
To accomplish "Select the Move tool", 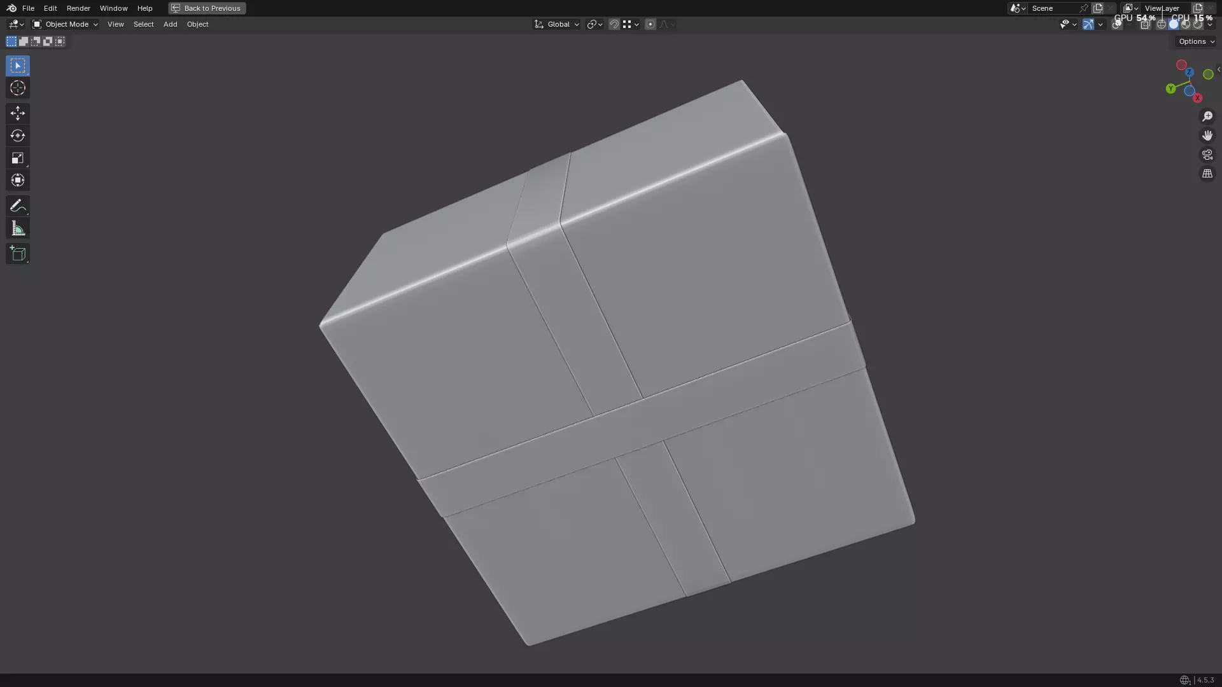I will coord(17,113).
